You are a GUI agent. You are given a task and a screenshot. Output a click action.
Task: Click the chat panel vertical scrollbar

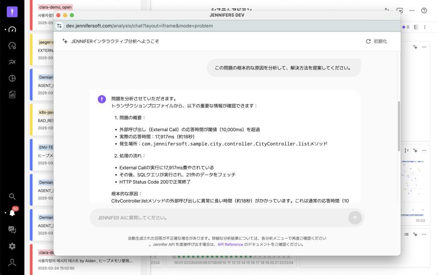(398, 128)
